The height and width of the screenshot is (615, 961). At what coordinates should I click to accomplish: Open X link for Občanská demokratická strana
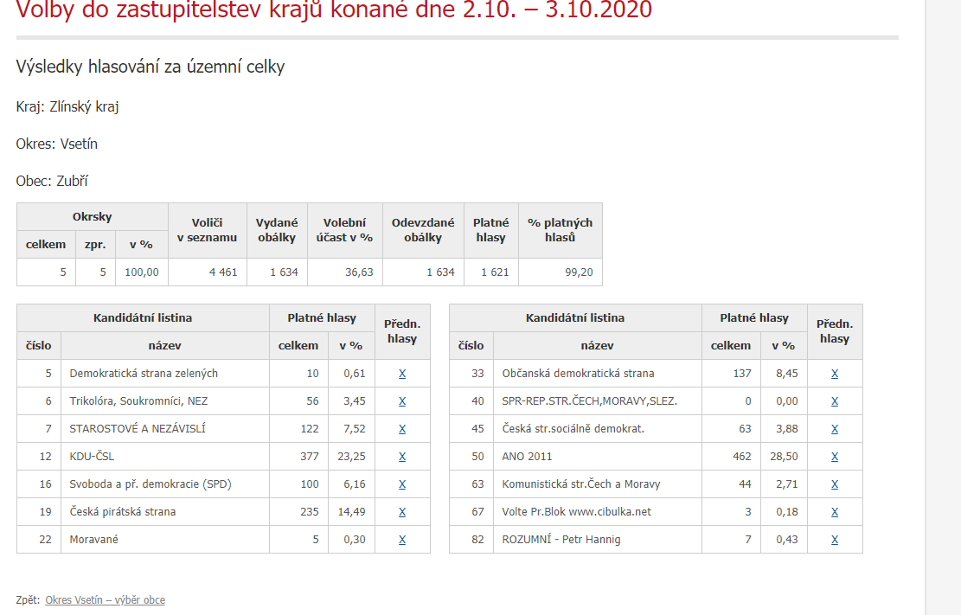835,374
